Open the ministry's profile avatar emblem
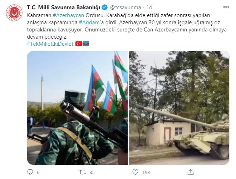 14,13
